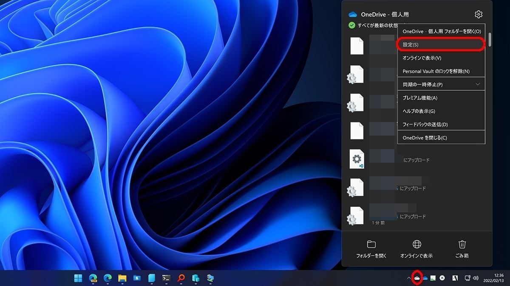The image size is (510, 286).
Task: Choose オンラインで表示(V) in the menu
Action: [x=441, y=58]
